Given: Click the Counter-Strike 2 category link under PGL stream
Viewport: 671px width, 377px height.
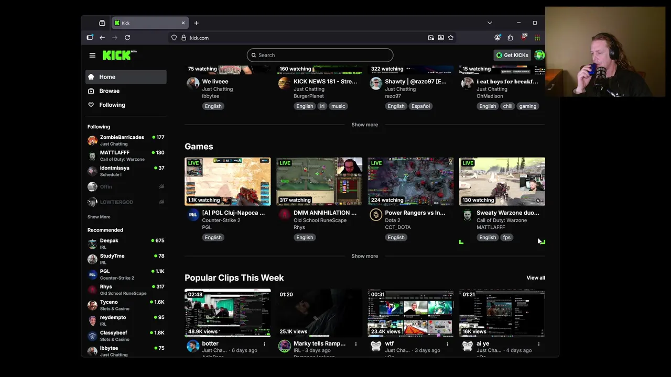Looking at the screenshot, I should (x=221, y=220).
